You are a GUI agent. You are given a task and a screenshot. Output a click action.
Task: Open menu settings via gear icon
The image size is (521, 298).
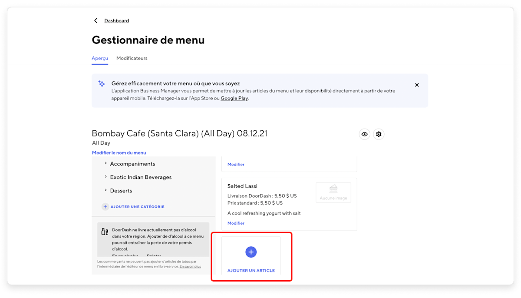click(379, 134)
